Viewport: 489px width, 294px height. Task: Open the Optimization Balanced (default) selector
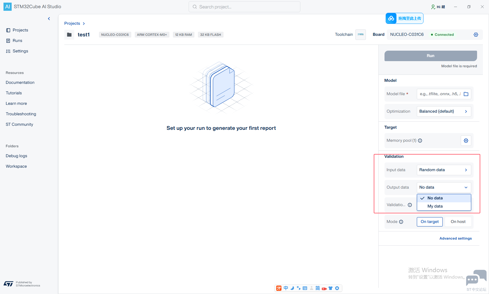(444, 111)
